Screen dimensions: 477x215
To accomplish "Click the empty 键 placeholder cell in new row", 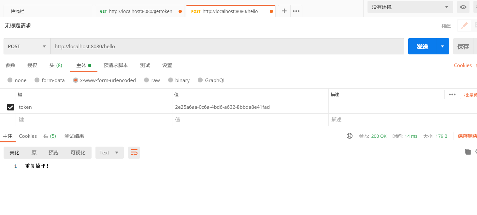I will (94, 120).
